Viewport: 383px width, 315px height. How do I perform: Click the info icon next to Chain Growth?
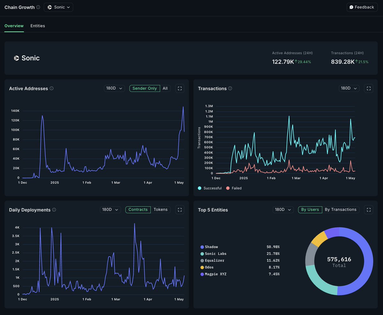click(38, 7)
